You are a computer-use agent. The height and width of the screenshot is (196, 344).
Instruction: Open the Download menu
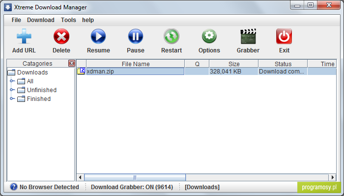pos(41,20)
